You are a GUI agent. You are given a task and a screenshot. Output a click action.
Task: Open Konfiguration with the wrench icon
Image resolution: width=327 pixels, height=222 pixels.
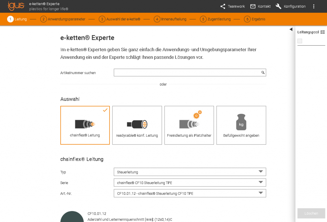278,6
